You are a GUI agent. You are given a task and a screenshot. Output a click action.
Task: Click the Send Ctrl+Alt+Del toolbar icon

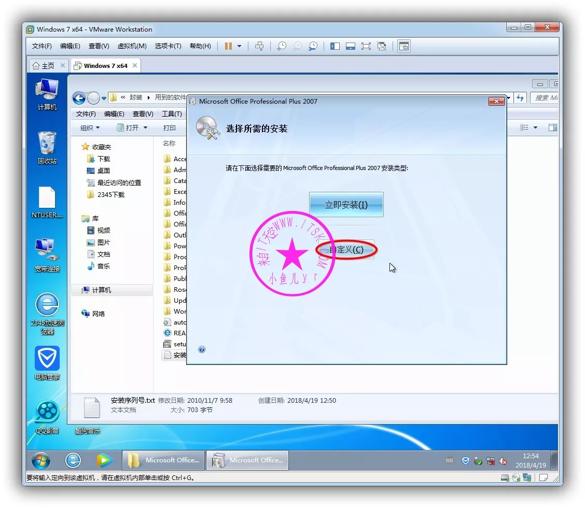click(x=259, y=46)
